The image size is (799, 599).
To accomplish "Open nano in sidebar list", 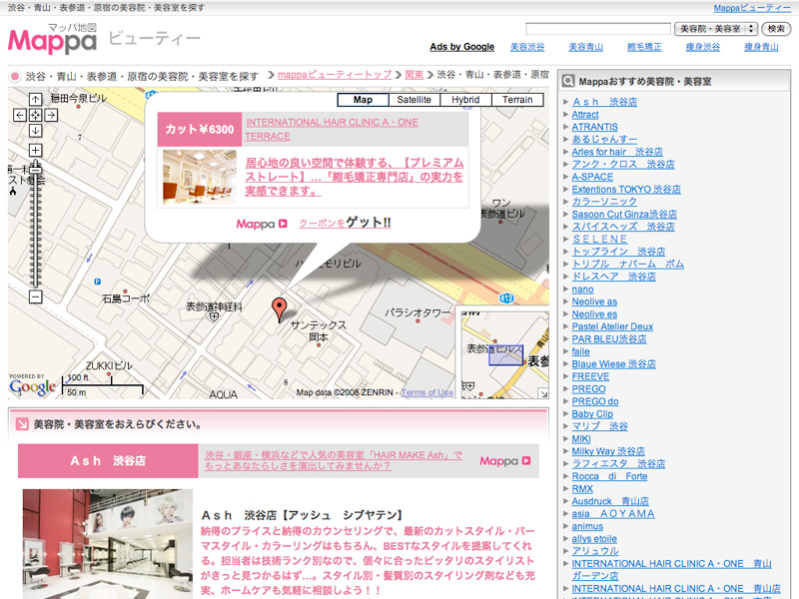I will pyautogui.click(x=582, y=290).
